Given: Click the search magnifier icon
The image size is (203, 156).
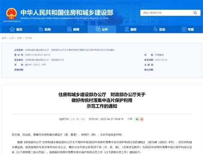Looking at the screenshot, I should tap(195, 13).
